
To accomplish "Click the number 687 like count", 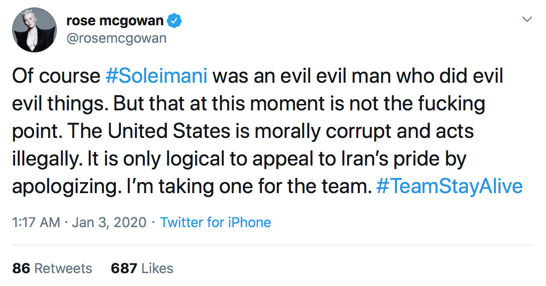I will click(x=124, y=268).
